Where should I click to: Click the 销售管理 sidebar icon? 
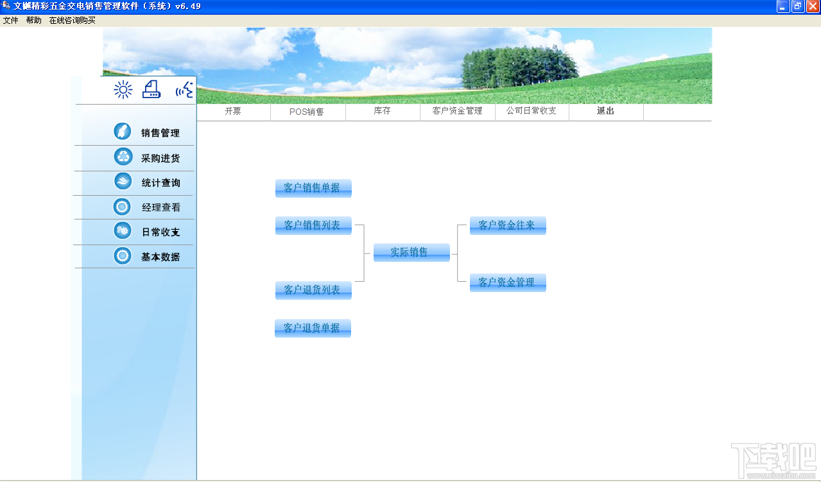pos(123,132)
